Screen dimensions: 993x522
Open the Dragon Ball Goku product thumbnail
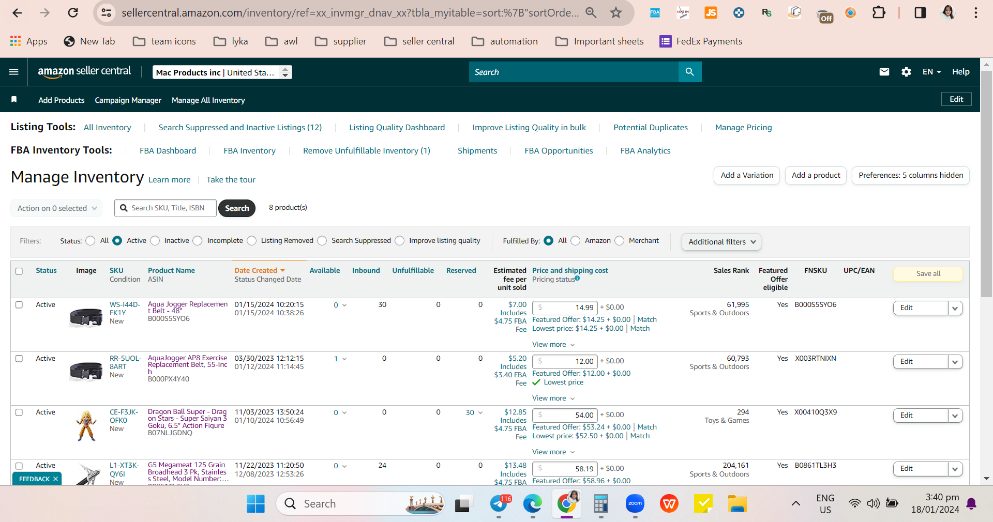click(x=86, y=425)
